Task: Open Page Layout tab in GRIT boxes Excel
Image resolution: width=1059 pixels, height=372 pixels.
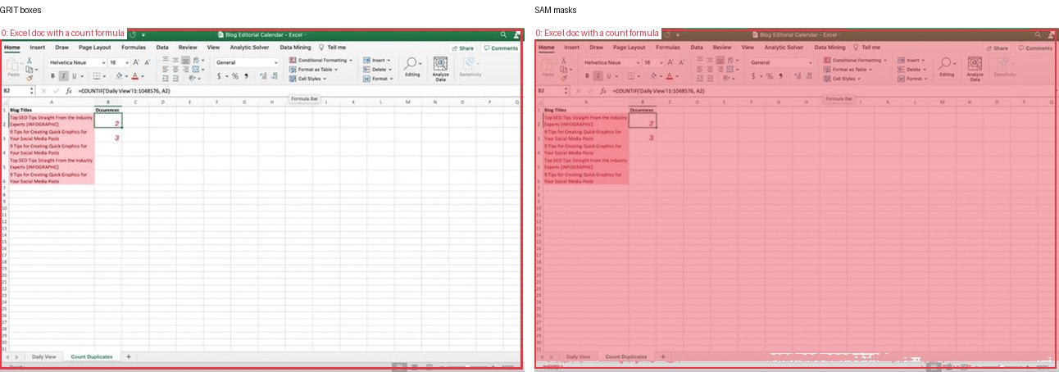Action: pos(94,48)
